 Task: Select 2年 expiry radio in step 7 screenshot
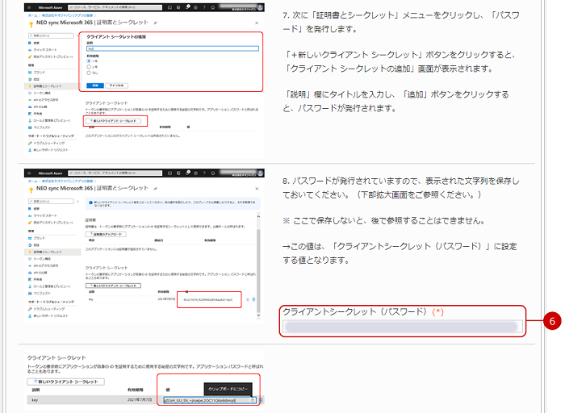(x=89, y=67)
